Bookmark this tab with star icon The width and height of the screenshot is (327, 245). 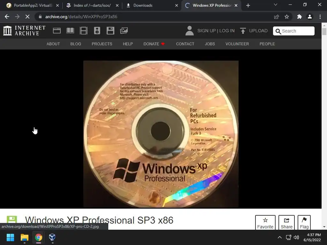click(287, 17)
